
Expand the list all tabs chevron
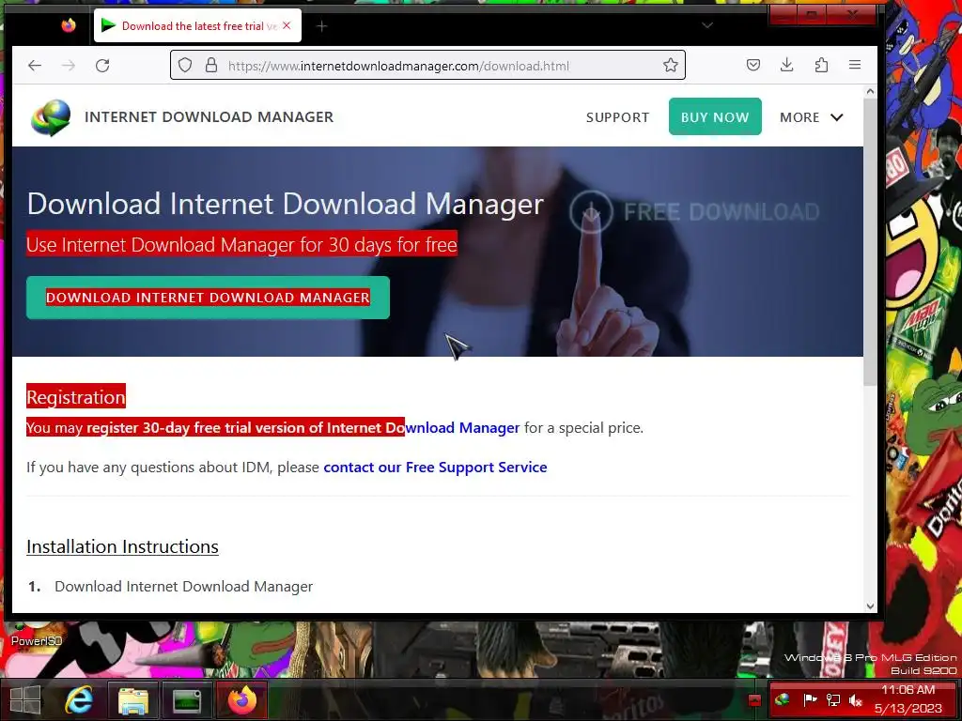[x=707, y=25]
